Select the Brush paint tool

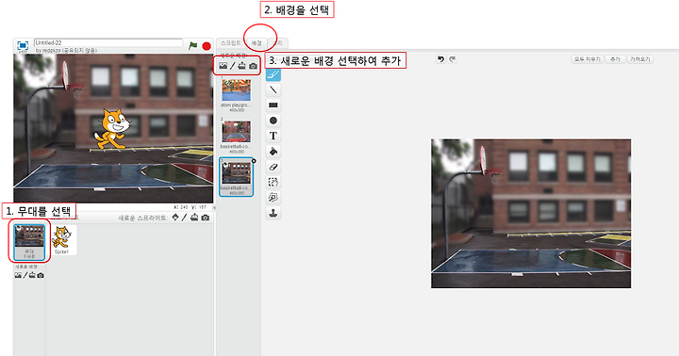point(273,74)
